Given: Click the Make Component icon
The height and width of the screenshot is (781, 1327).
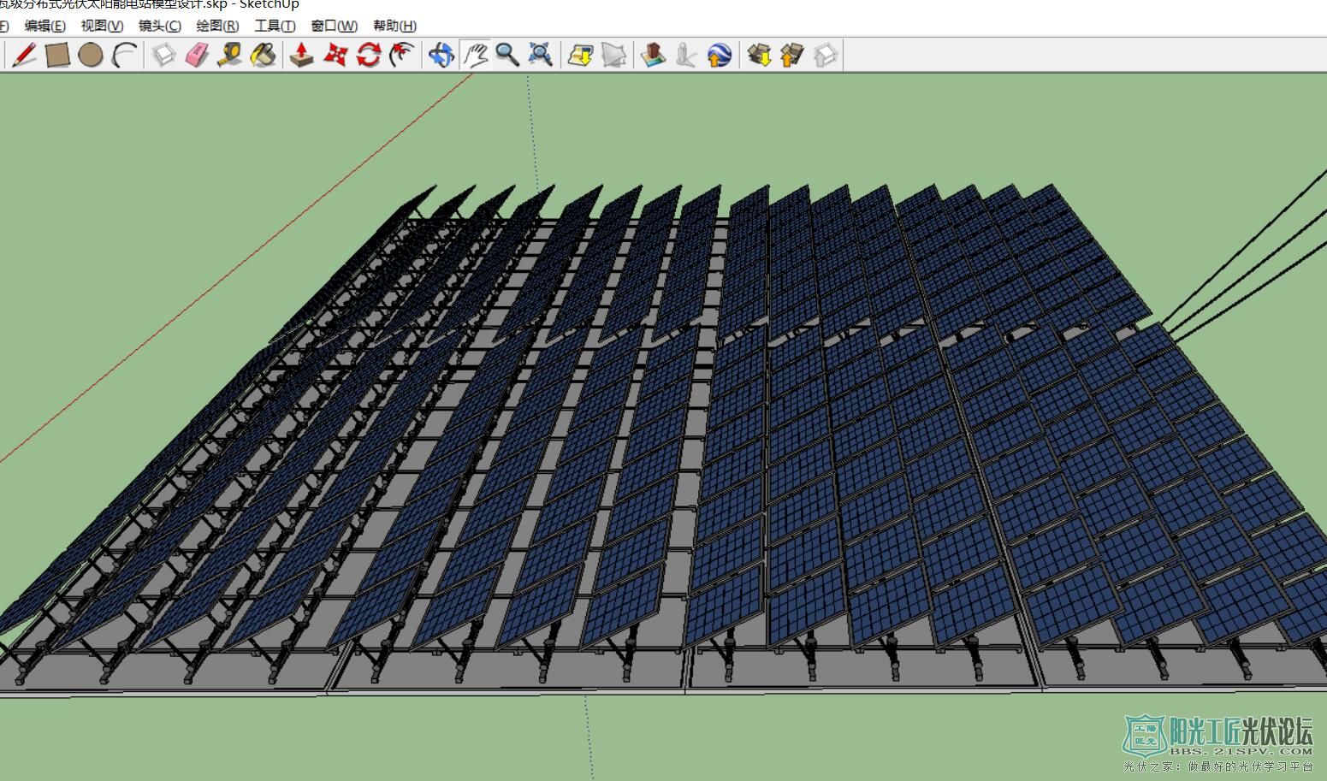Looking at the screenshot, I should point(163,56).
